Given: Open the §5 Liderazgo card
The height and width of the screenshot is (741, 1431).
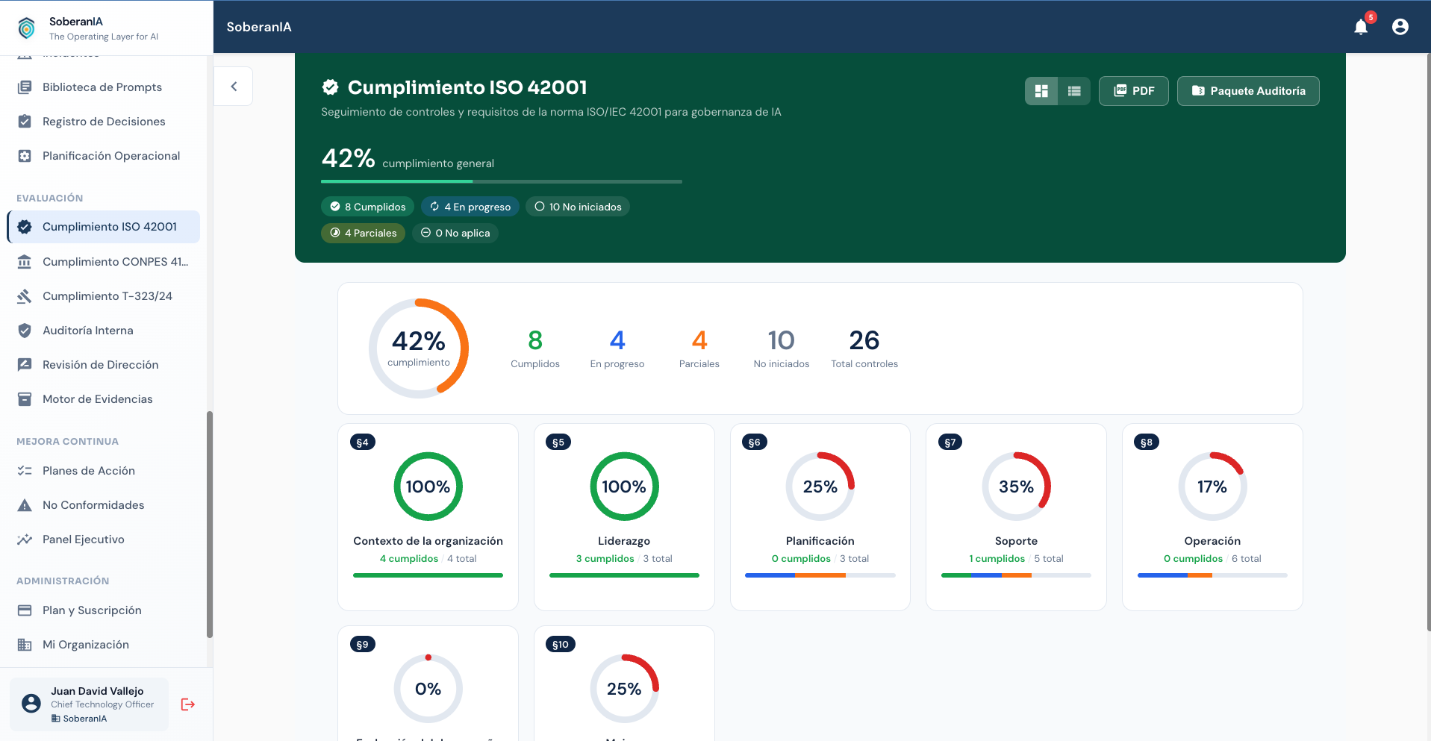Looking at the screenshot, I should coord(624,517).
